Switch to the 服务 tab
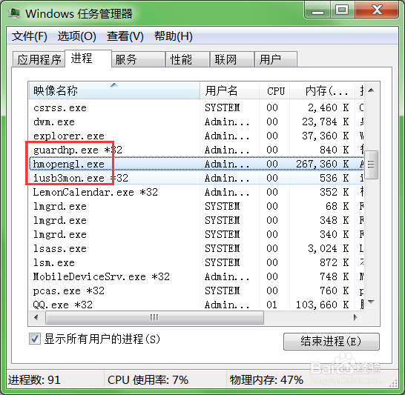Image resolution: width=405 pixels, height=395 pixels. [x=139, y=59]
